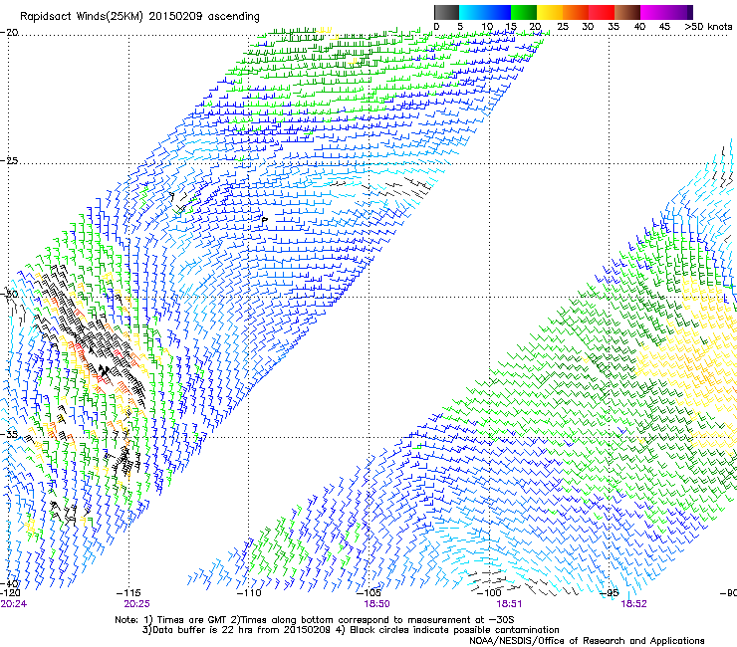The width and height of the screenshot is (737, 647).
Task: Click the orange 25-30 knots legend swatch
Action: [576, 12]
